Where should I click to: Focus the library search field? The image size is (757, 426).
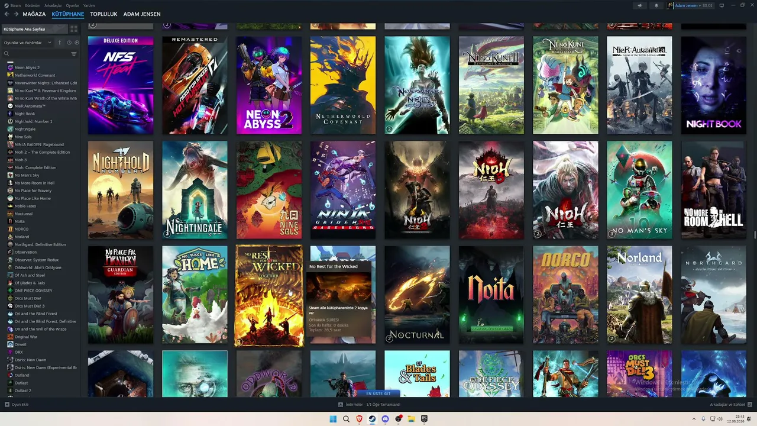[37, 54]
